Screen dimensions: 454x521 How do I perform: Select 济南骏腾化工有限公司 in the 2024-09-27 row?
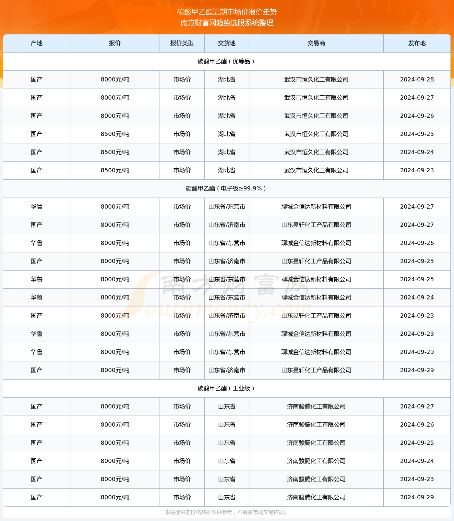(x=316, y=406)
